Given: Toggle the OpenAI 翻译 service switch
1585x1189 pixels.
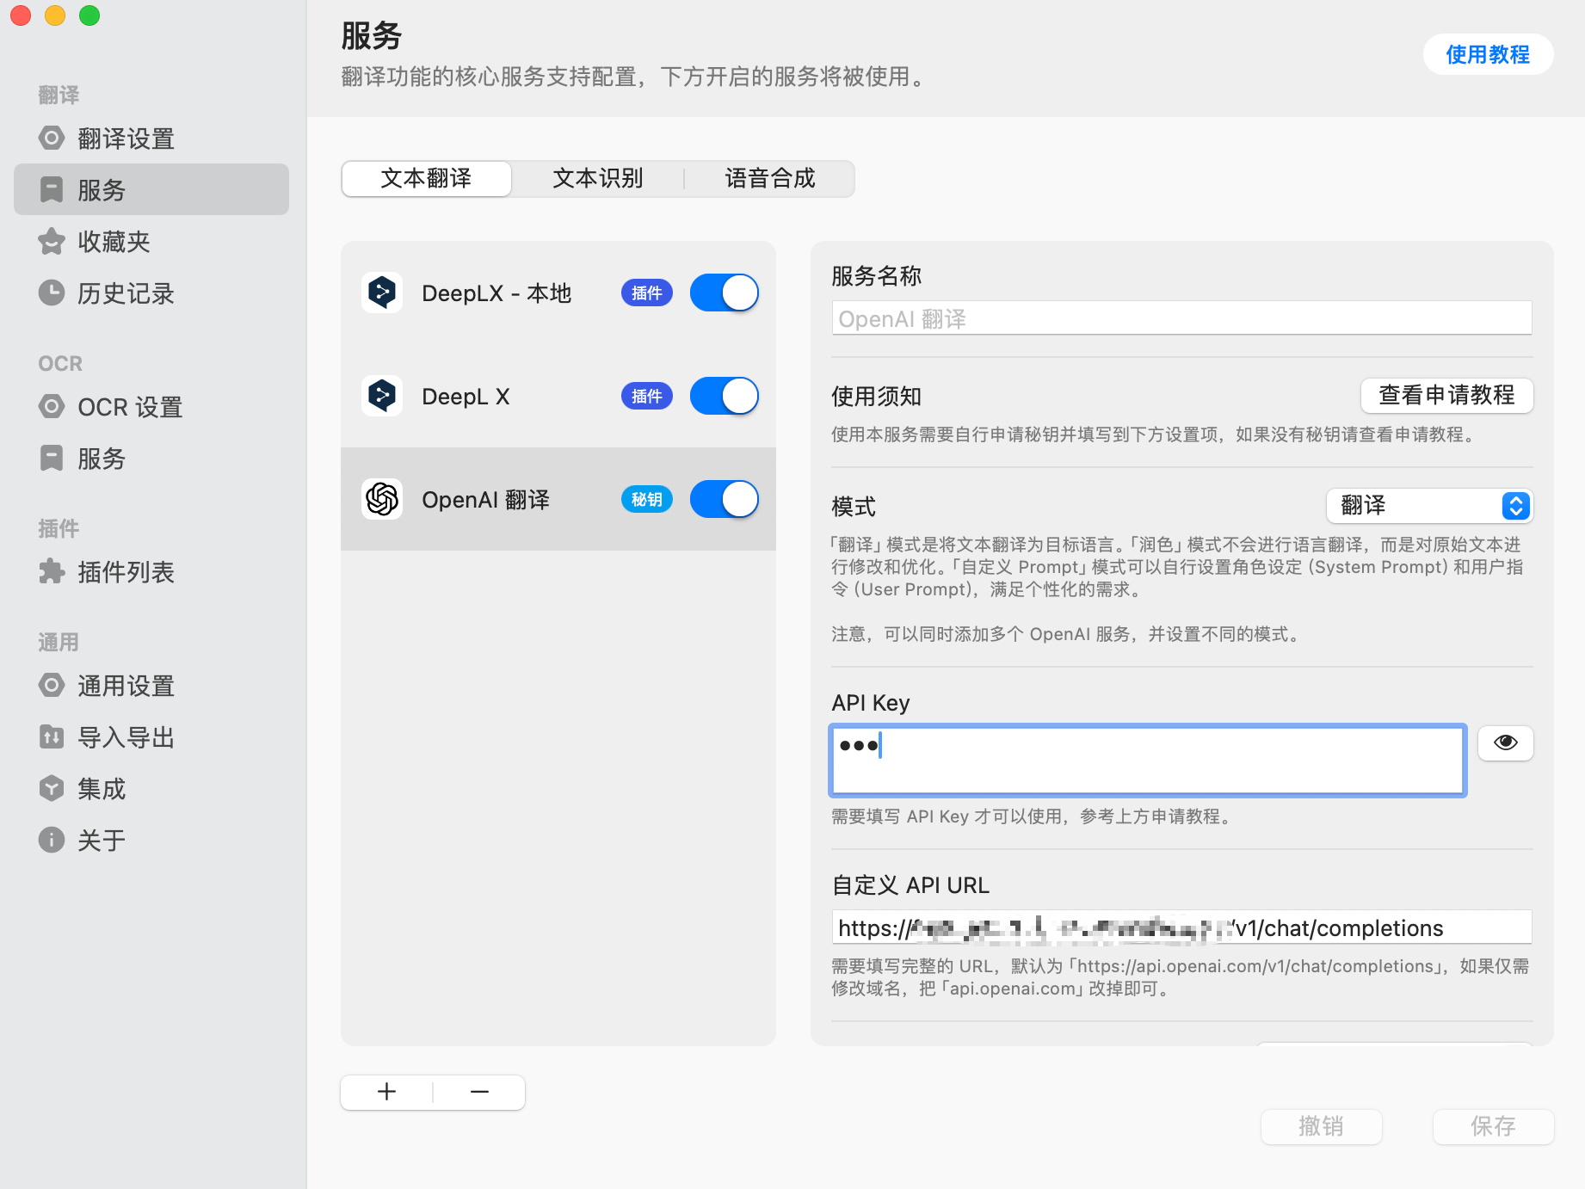Looking at the screenshot, I should (725, 499).
